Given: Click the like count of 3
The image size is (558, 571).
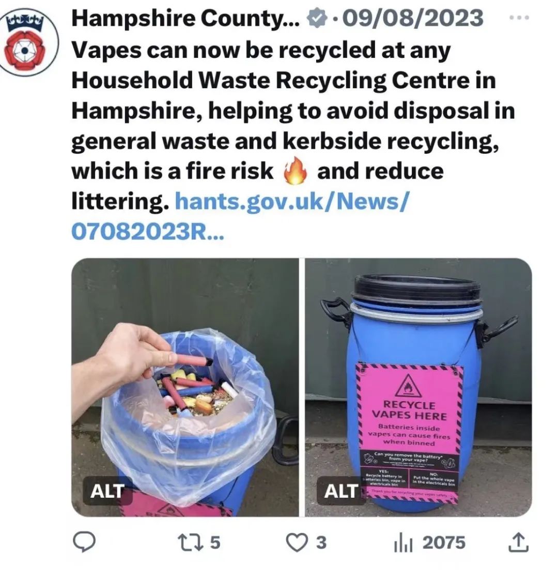Looking at the screenshot, I should (321, 543).
